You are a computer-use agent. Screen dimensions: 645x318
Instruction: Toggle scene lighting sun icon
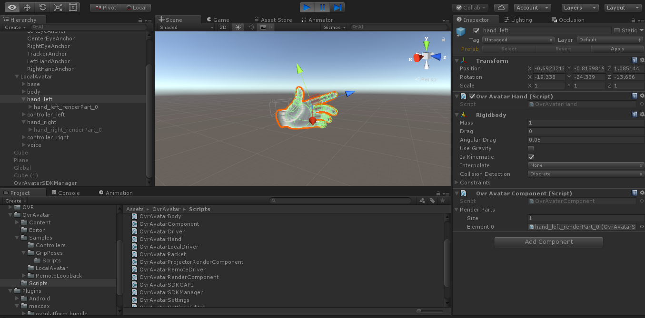[x=238, y=28]
